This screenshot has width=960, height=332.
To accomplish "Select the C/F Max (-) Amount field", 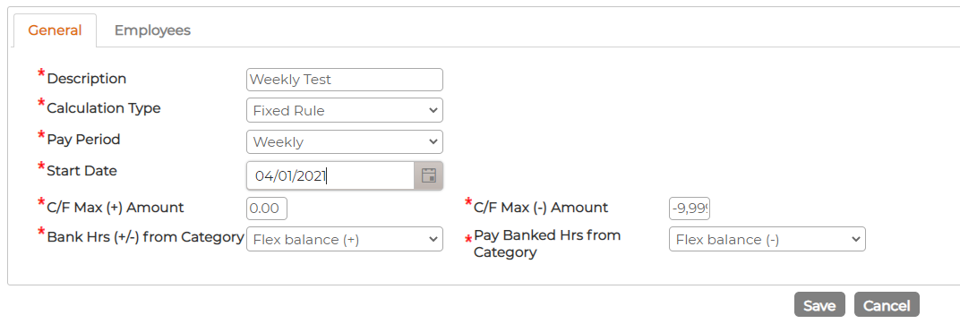I will (x=689, y=208).
